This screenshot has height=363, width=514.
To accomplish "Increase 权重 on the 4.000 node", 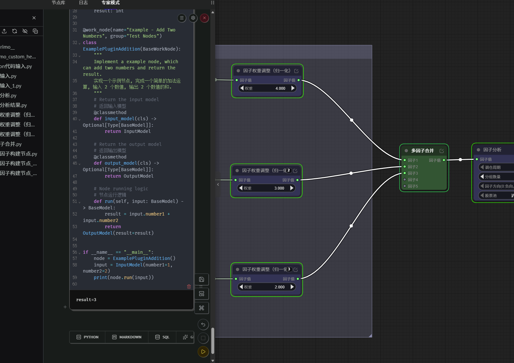I will (x=293, y=88).
